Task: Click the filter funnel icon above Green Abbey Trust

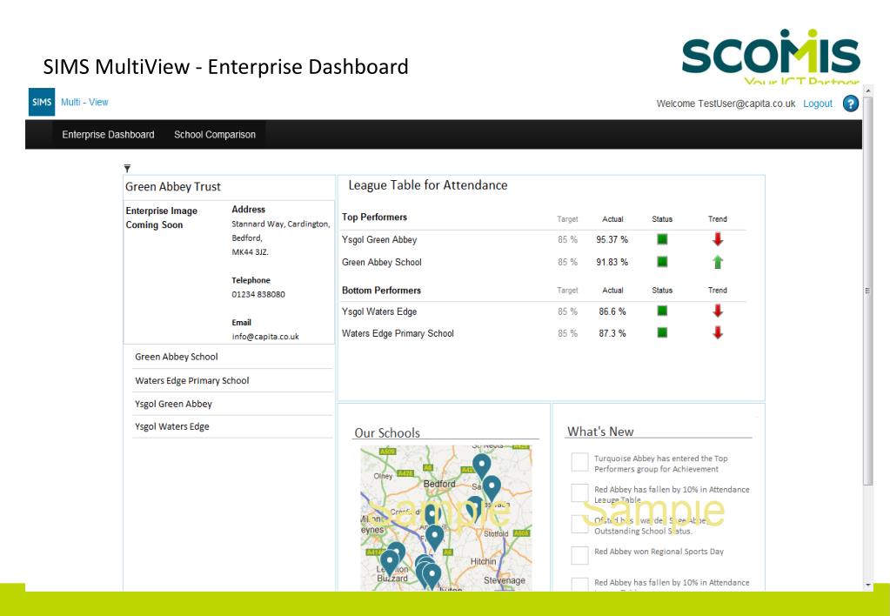Action: pos(127,169)
